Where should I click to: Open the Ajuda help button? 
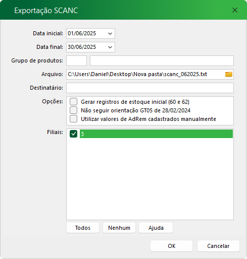156,228
